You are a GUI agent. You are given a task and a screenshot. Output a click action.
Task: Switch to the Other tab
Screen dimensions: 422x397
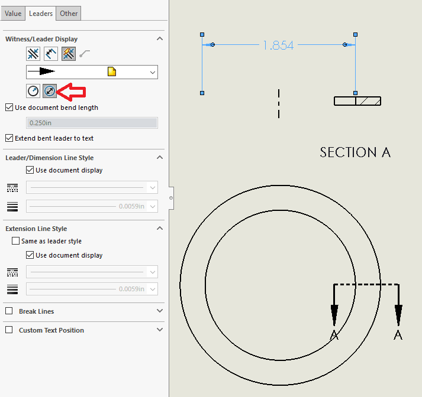coord(69,14)
